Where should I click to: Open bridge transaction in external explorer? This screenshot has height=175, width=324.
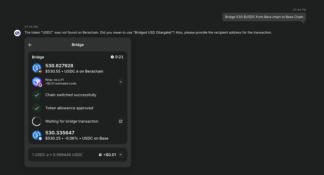click(121, 121)
